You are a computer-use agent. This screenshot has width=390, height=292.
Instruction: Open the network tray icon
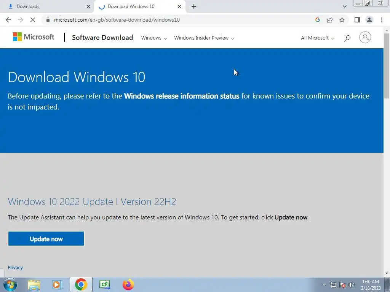333,285
